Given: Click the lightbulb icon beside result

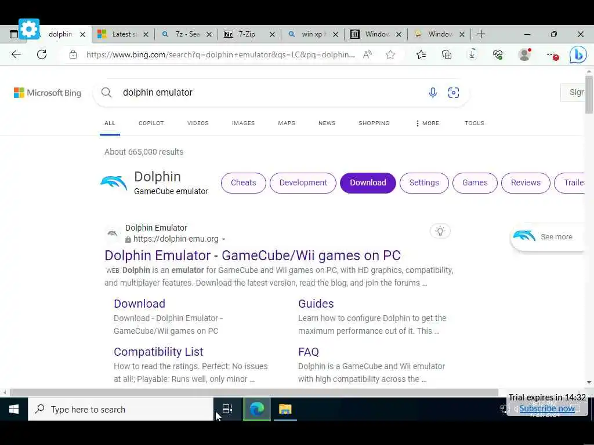Looking at the screenshot, I should [x=440, y=231].
